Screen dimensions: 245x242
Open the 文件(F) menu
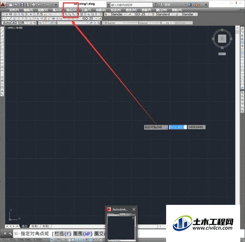[x=14, y=10]
